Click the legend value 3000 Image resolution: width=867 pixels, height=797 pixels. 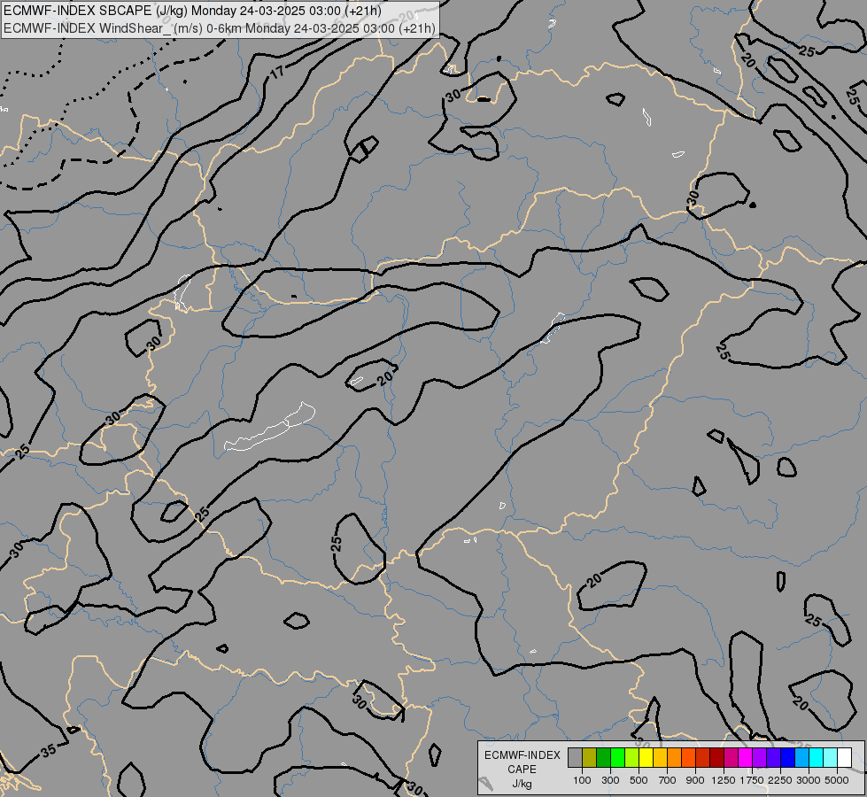(809, 780)
